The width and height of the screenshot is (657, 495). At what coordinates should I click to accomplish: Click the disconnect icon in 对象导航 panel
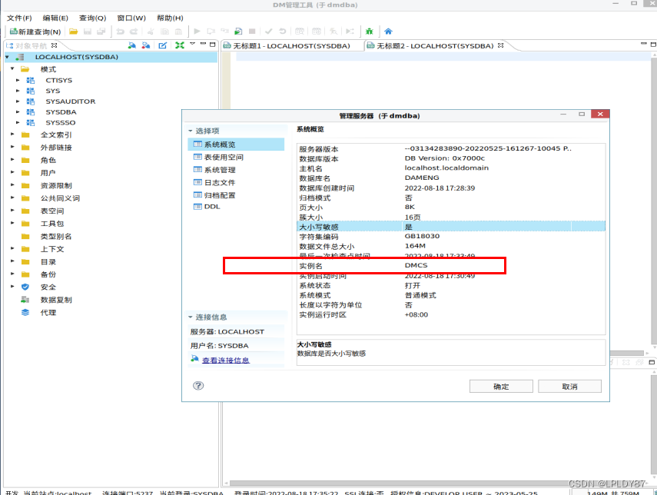click(x=145, y=45)
